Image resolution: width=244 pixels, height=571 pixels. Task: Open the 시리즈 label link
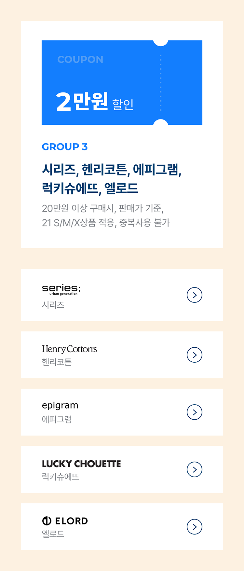53,305
